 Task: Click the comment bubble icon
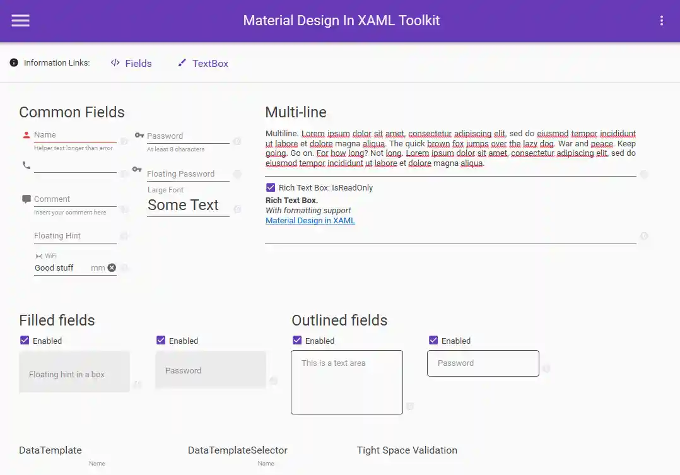(x=26, y=199)
